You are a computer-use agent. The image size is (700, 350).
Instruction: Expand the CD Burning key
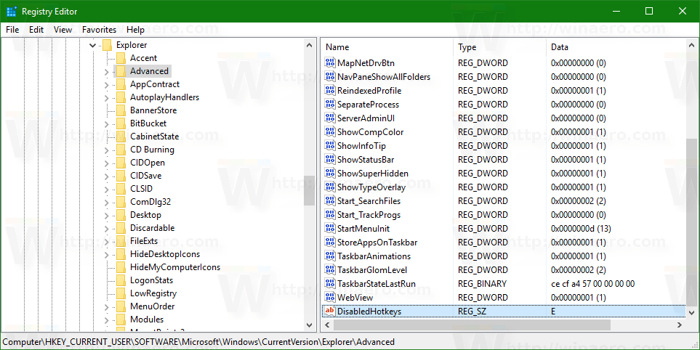point(106,150)
